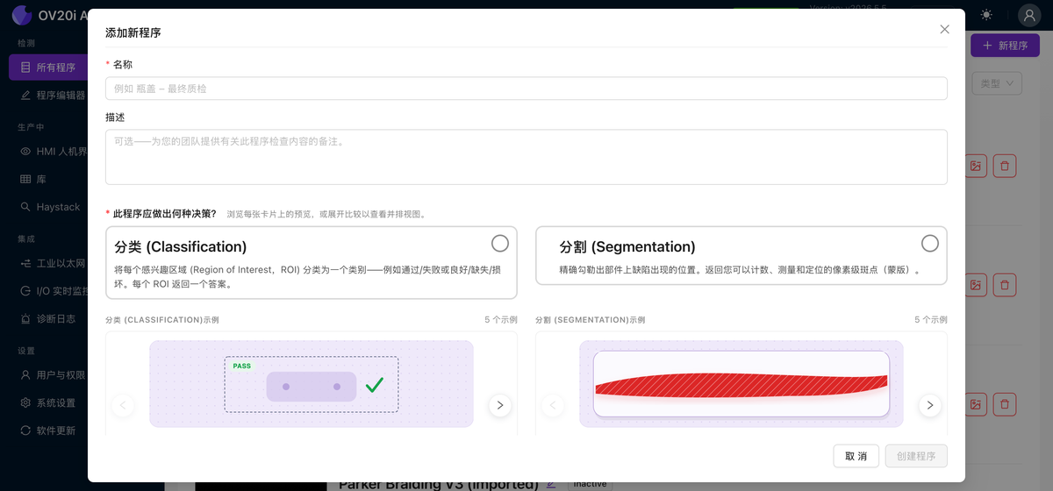Open 诊断日志 in the sidebar
Viewport: 1053px width, 491px height.
point(48,319)
